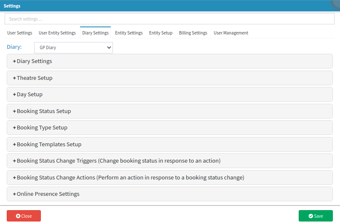Switch to the User Settings tab
The width and height of the screenshot is (340, 224).
(20, 33)
